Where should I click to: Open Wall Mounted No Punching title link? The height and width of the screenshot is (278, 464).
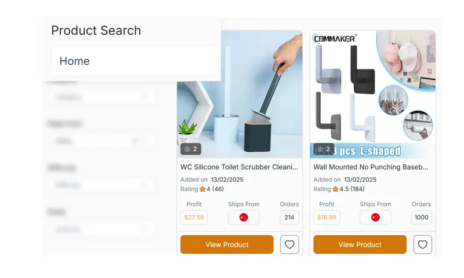[371, 167]
